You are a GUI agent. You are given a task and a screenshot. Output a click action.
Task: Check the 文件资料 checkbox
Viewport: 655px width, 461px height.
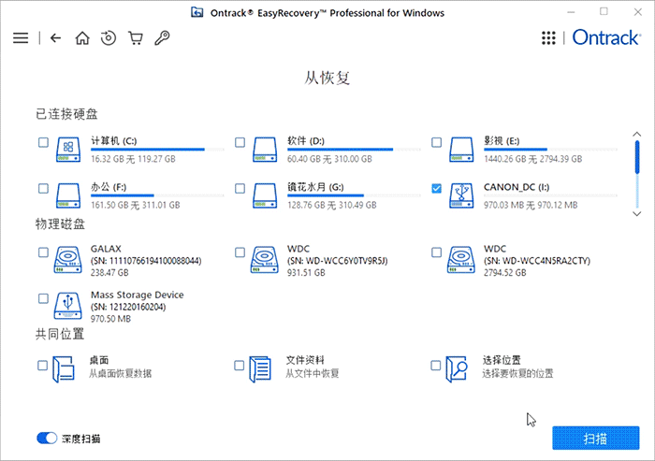pyautogui.click(x=239, y=366)
